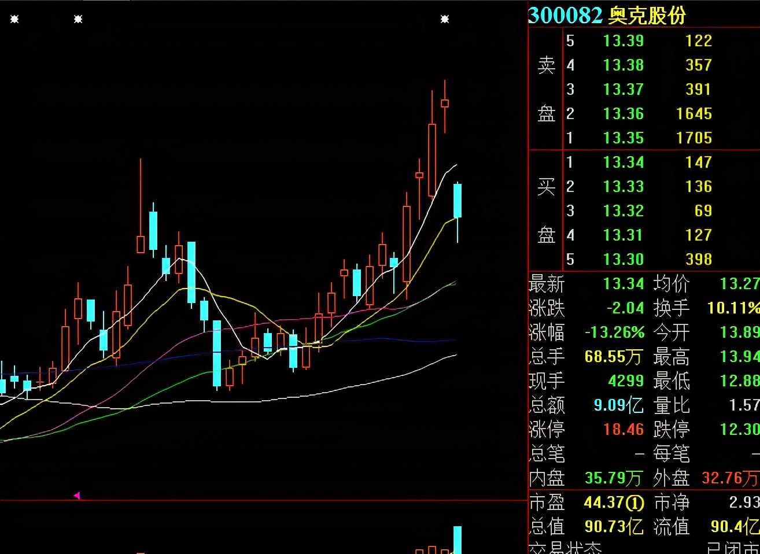Click the magenta arrow marker below the chart
The width and height of the screenshot is (760, 554).
(76, 496)
